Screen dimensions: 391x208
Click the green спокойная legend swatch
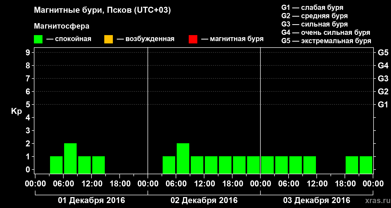click(38, 39)
